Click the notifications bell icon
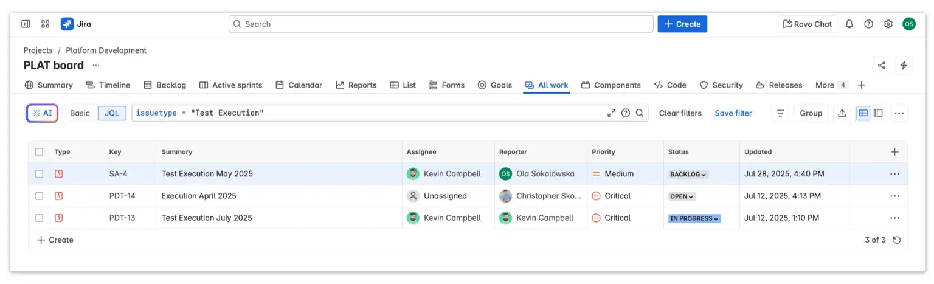Screen dimensions: 934x284 tap(849, 24)
